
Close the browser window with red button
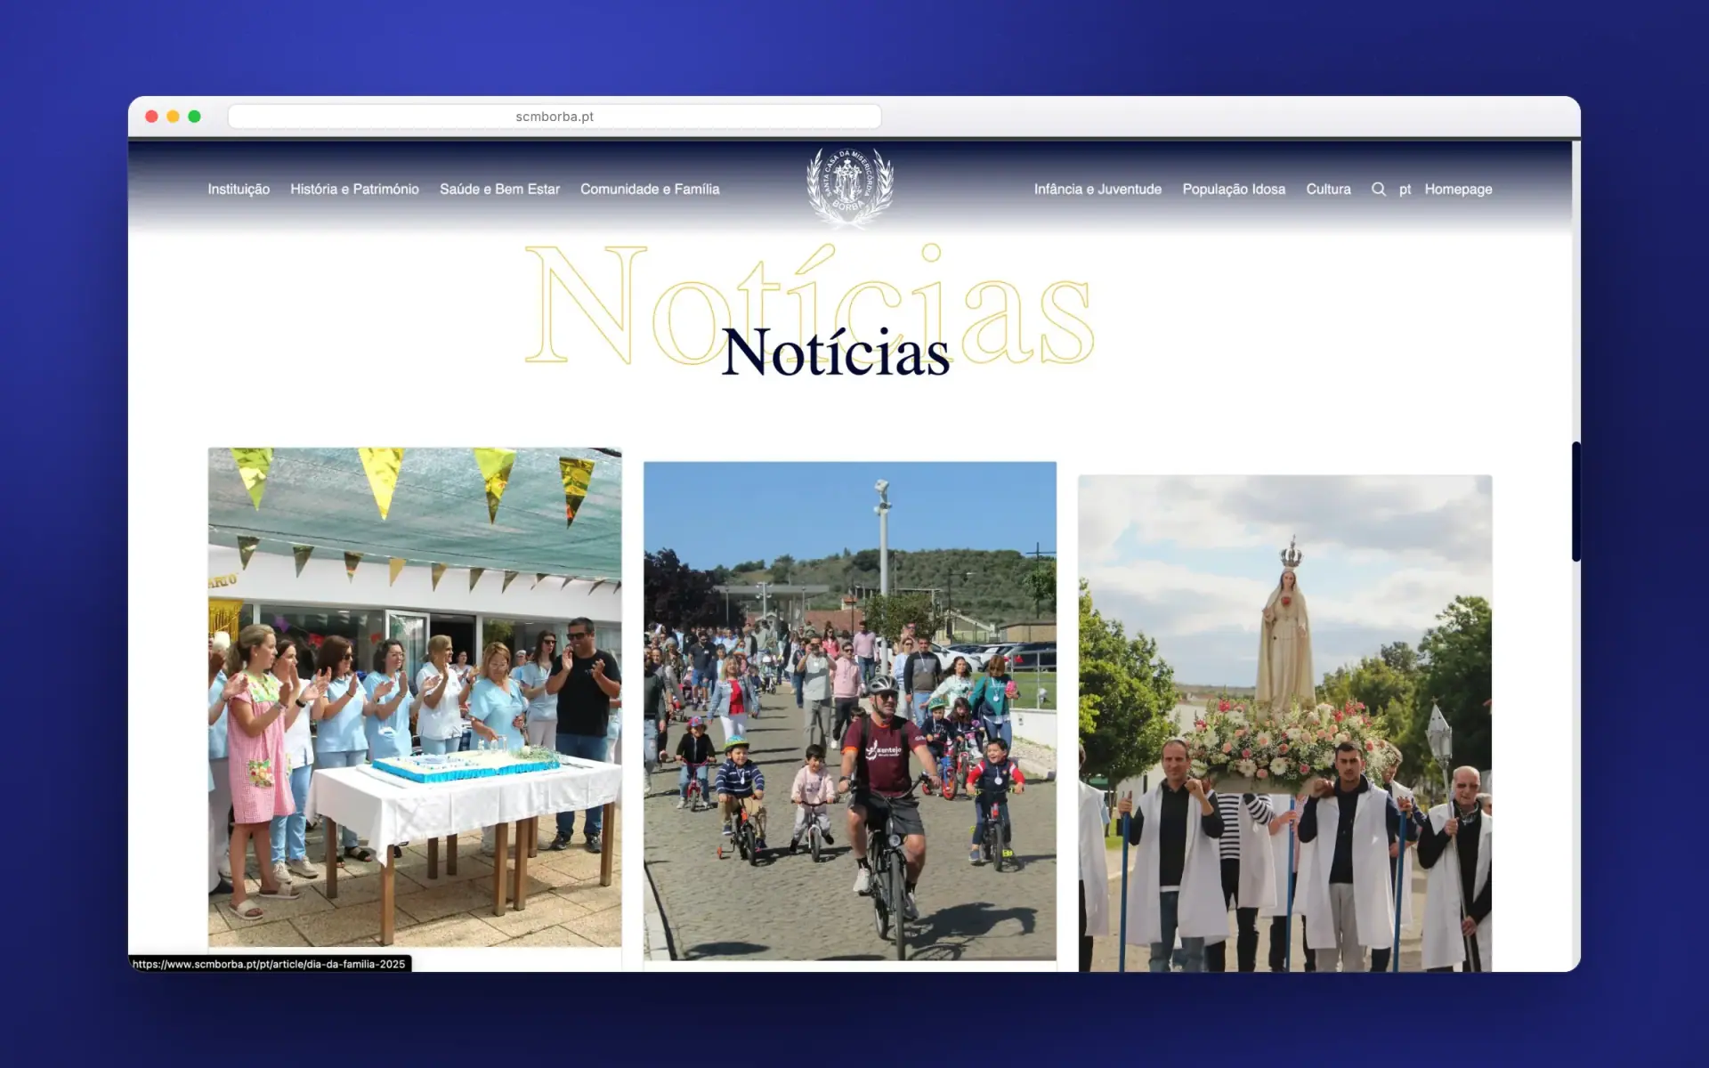click(151, 117)
